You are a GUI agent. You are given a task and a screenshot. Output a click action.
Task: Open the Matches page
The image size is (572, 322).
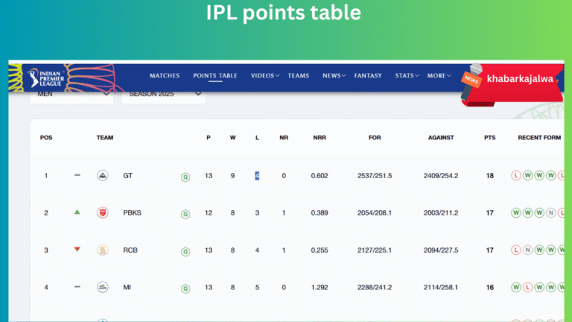pyautogui.click(x=165, y=75)
